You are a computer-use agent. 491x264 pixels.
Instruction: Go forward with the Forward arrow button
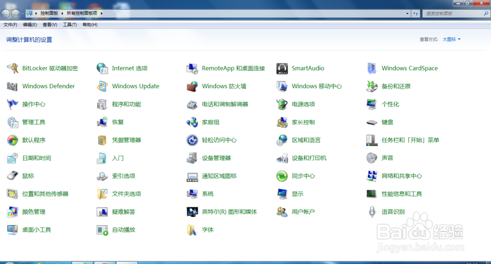coord(15,14)
